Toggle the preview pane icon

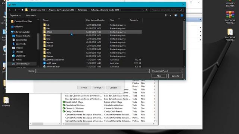176,15
